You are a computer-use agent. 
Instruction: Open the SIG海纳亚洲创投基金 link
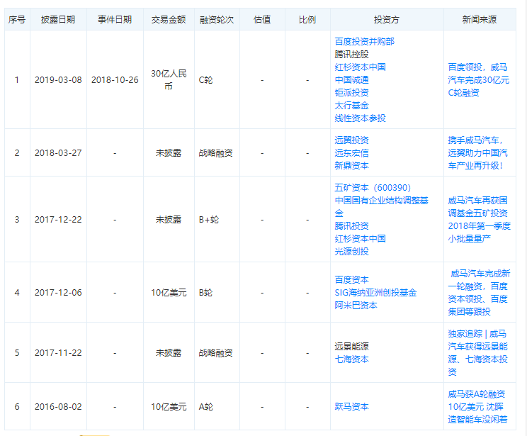coord(375,292)
